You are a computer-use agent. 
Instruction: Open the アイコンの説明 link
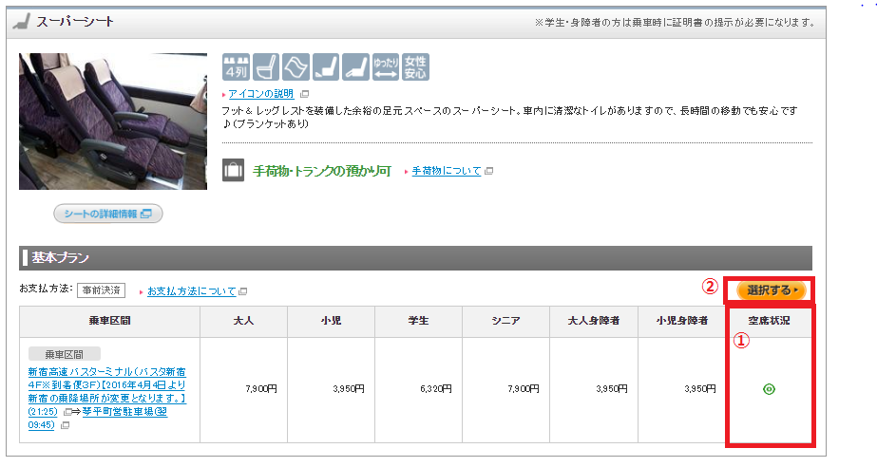[262, 94]
